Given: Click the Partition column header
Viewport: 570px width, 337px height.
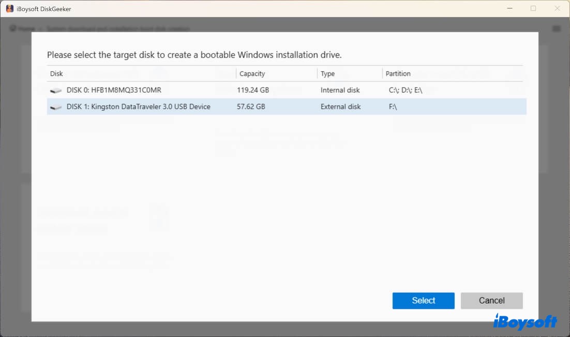Looking at the screenshot, I should click(398, 74).
